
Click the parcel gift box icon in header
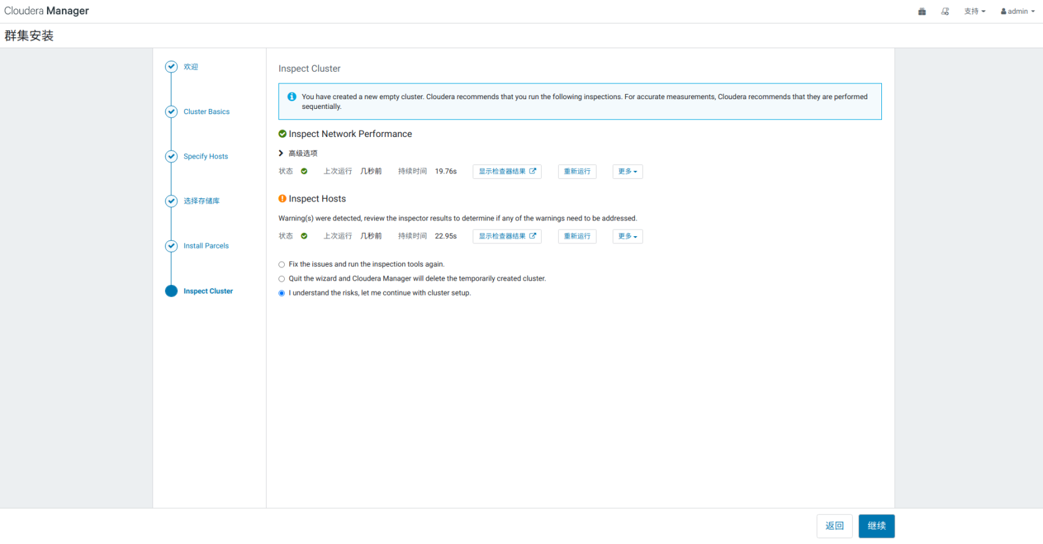(922, 12)
